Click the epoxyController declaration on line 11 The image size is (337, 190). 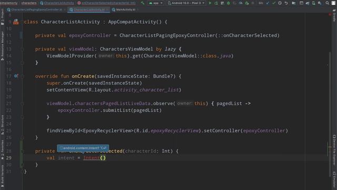tap(90, 35)
